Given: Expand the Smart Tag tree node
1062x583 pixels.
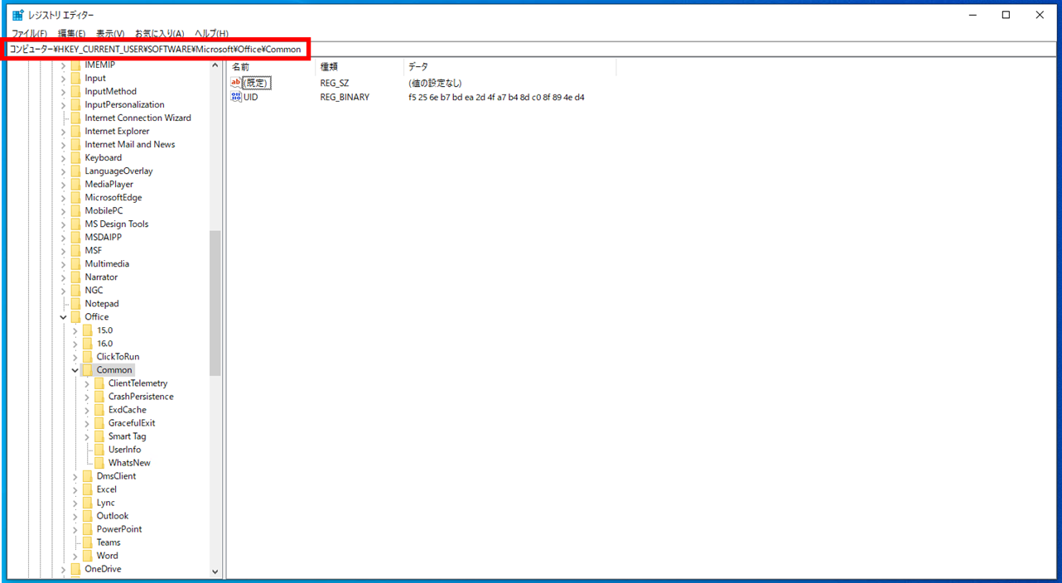Looking at the screenshot, I should coord(87,436).
